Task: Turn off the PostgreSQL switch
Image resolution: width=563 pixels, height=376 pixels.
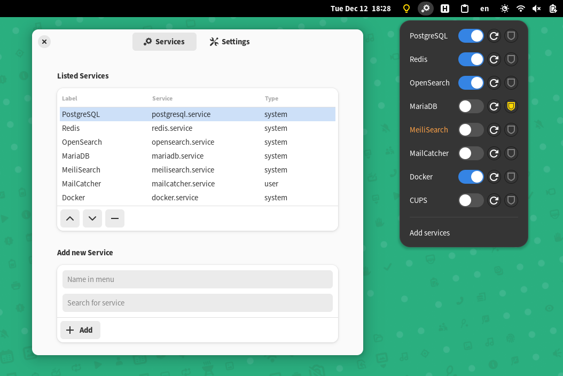Action: tap(471, 36)
